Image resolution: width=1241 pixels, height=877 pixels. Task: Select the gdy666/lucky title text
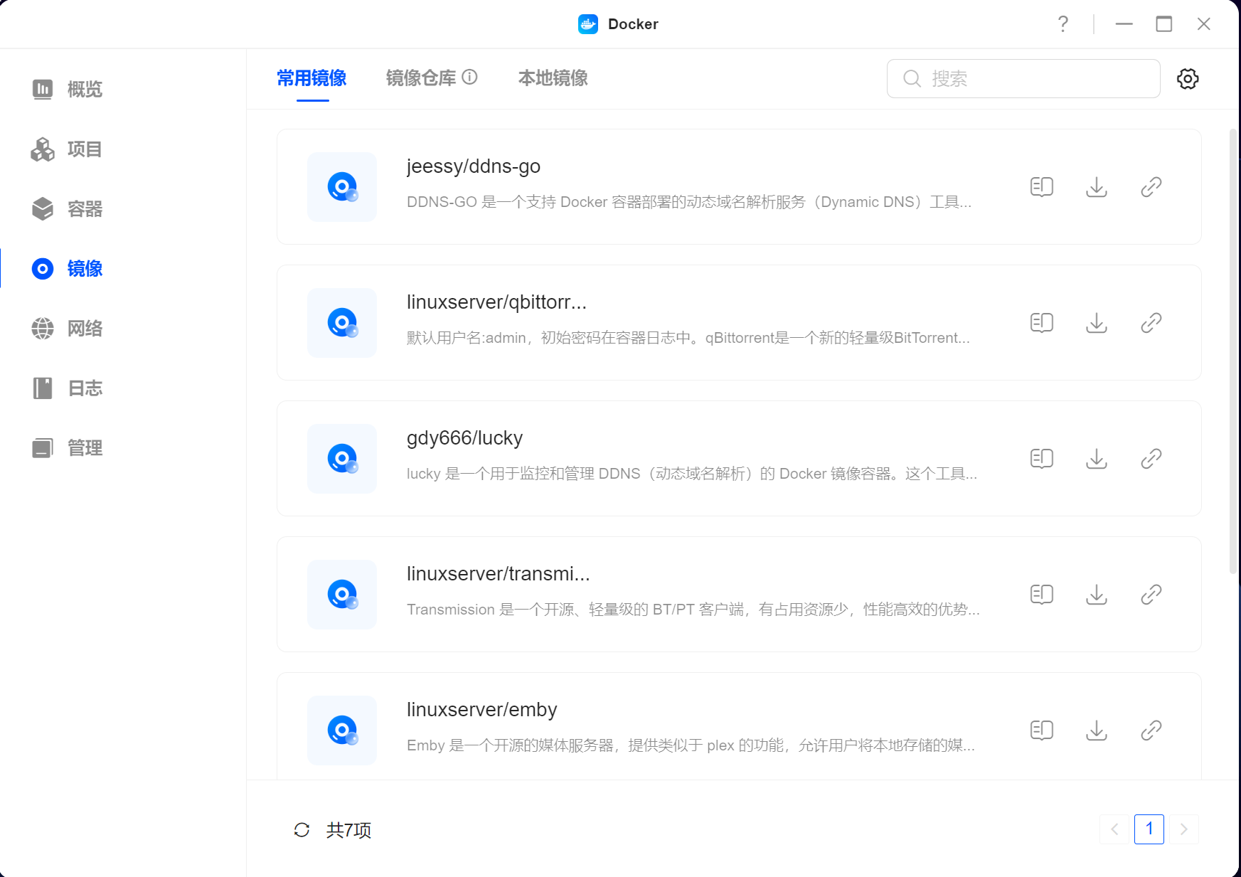tap(464, 438)
